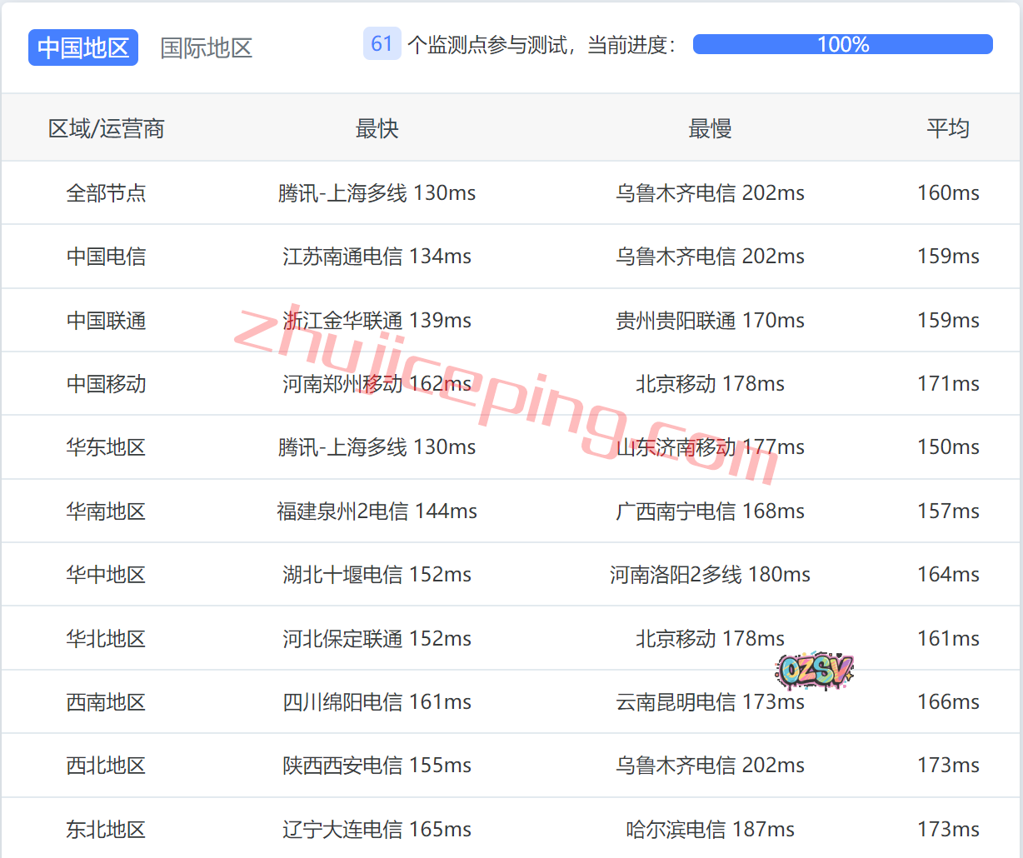This screenshot has width=1023, height=858.
Task: Select the 中国移动 row label
Action: click(x=106, y=384)
